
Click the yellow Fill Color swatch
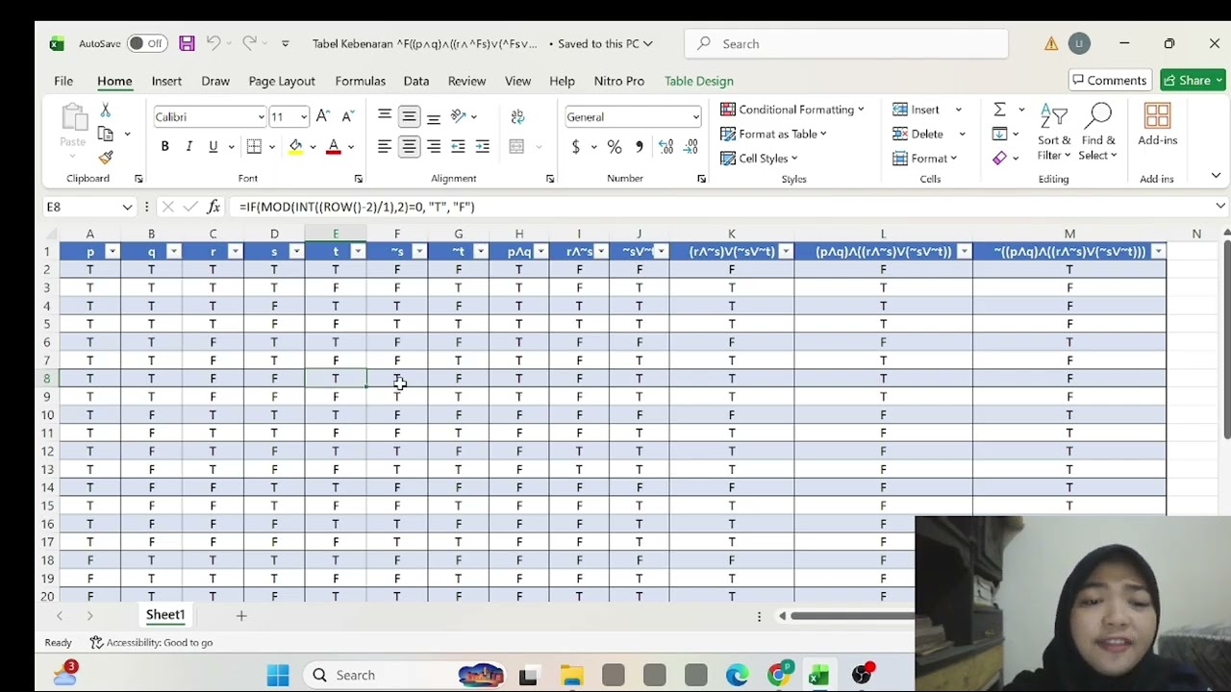pos(295,146)
